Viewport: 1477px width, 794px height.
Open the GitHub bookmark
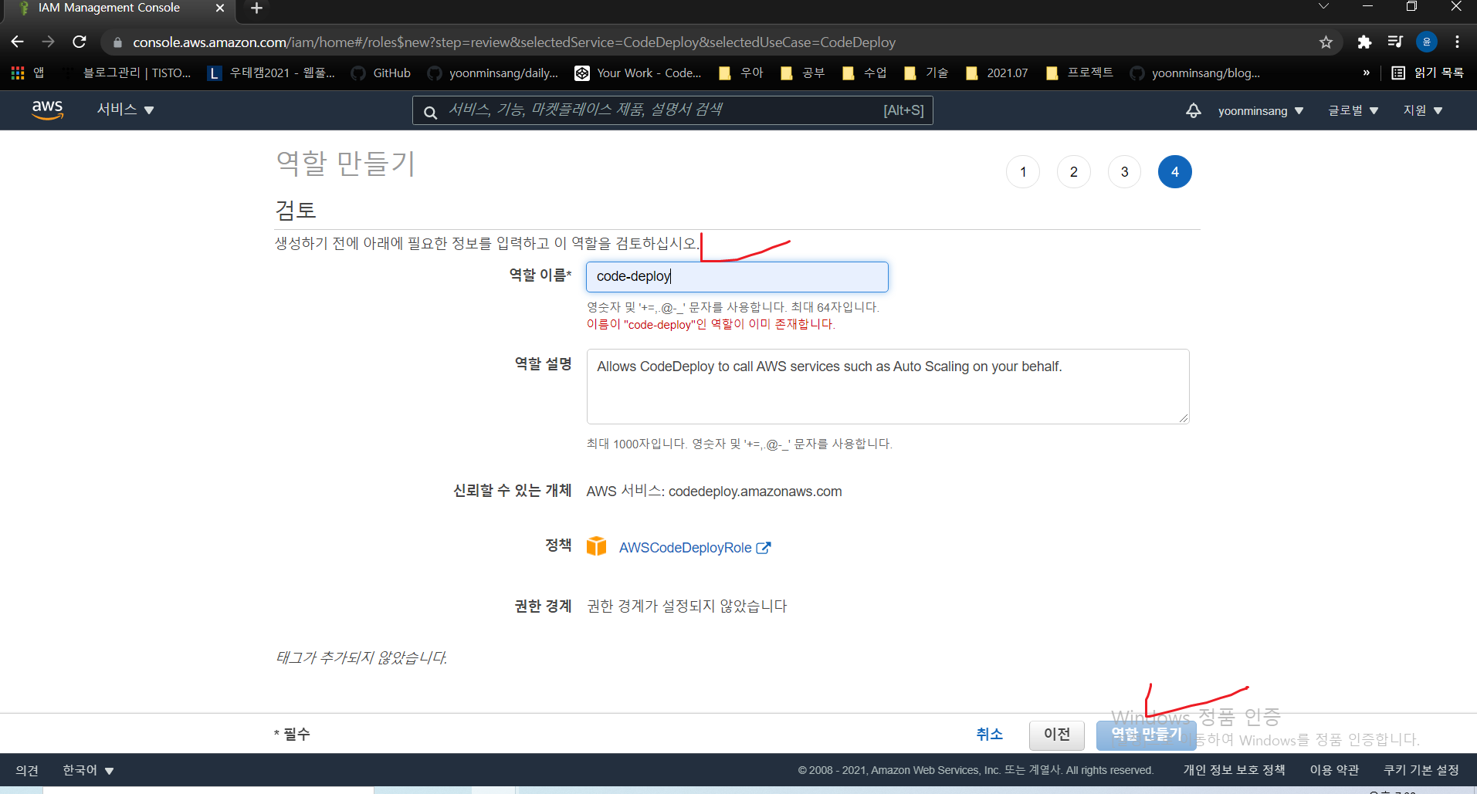(x=381, y=73)
